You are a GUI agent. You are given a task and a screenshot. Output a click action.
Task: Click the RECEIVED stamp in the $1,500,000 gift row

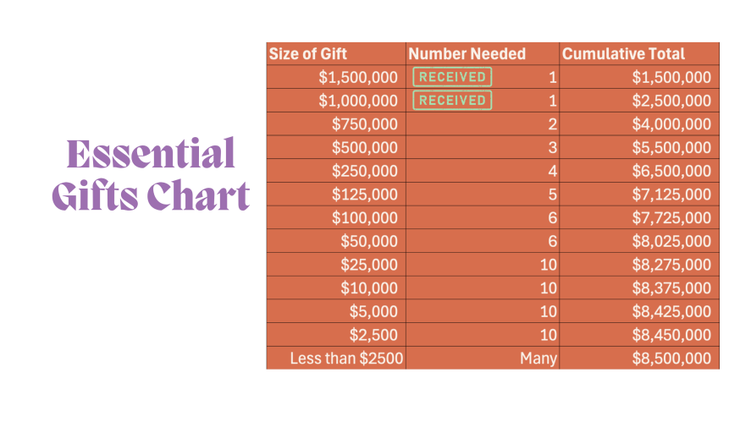[x=452, y=77]
